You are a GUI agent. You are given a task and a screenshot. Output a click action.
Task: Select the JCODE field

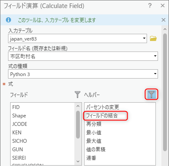(x=20, y=124)
